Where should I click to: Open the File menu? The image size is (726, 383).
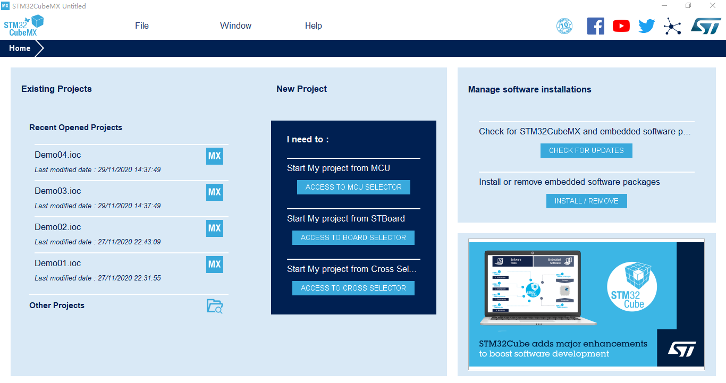point(142,25)
